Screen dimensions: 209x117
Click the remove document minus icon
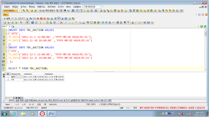[x=8, y=23]
